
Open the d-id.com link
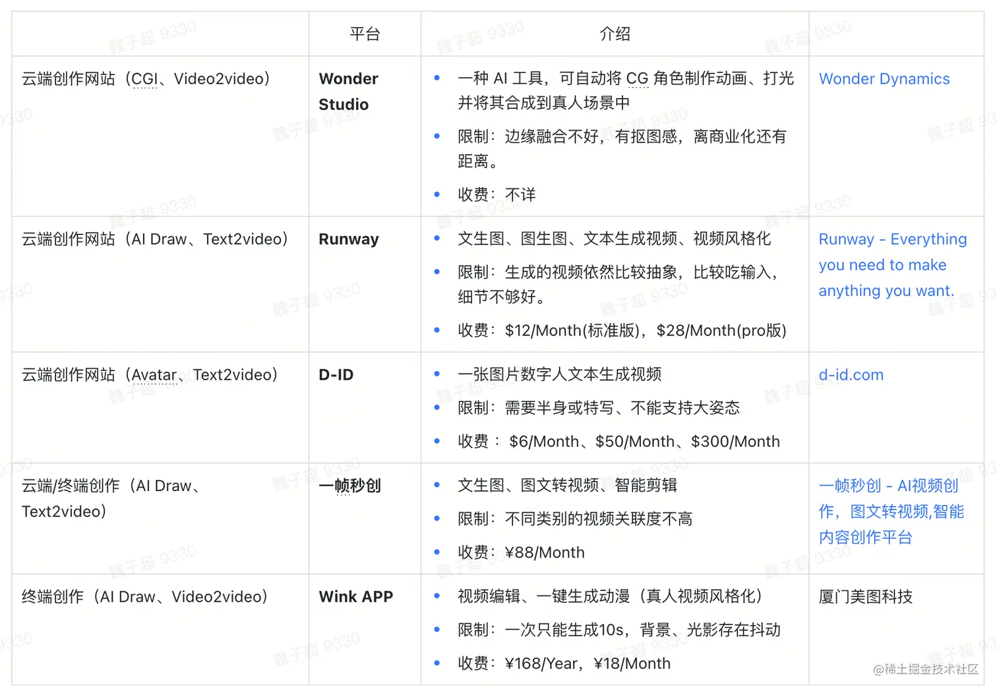(x=851, y=375)
